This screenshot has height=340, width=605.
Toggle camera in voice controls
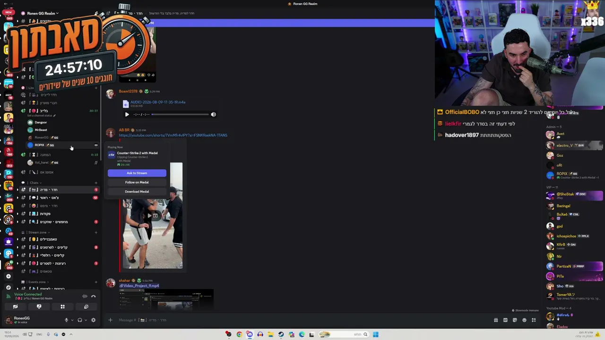coord(15,307)
